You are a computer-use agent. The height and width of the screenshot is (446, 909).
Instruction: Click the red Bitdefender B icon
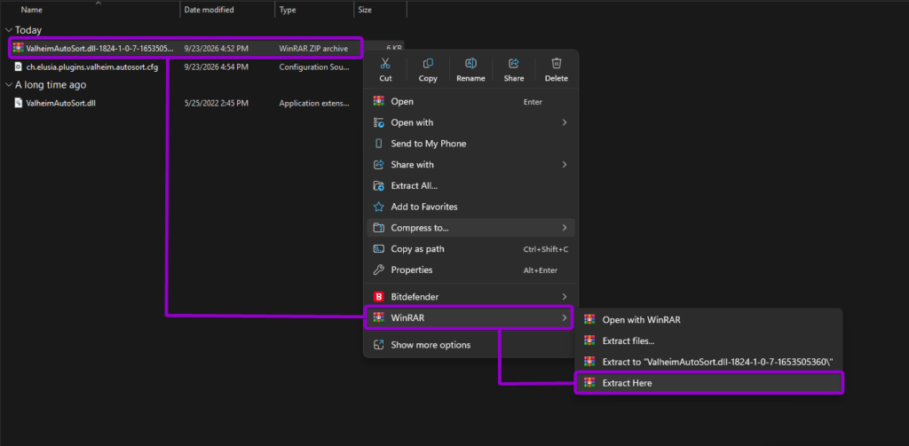tap(378, 296)
